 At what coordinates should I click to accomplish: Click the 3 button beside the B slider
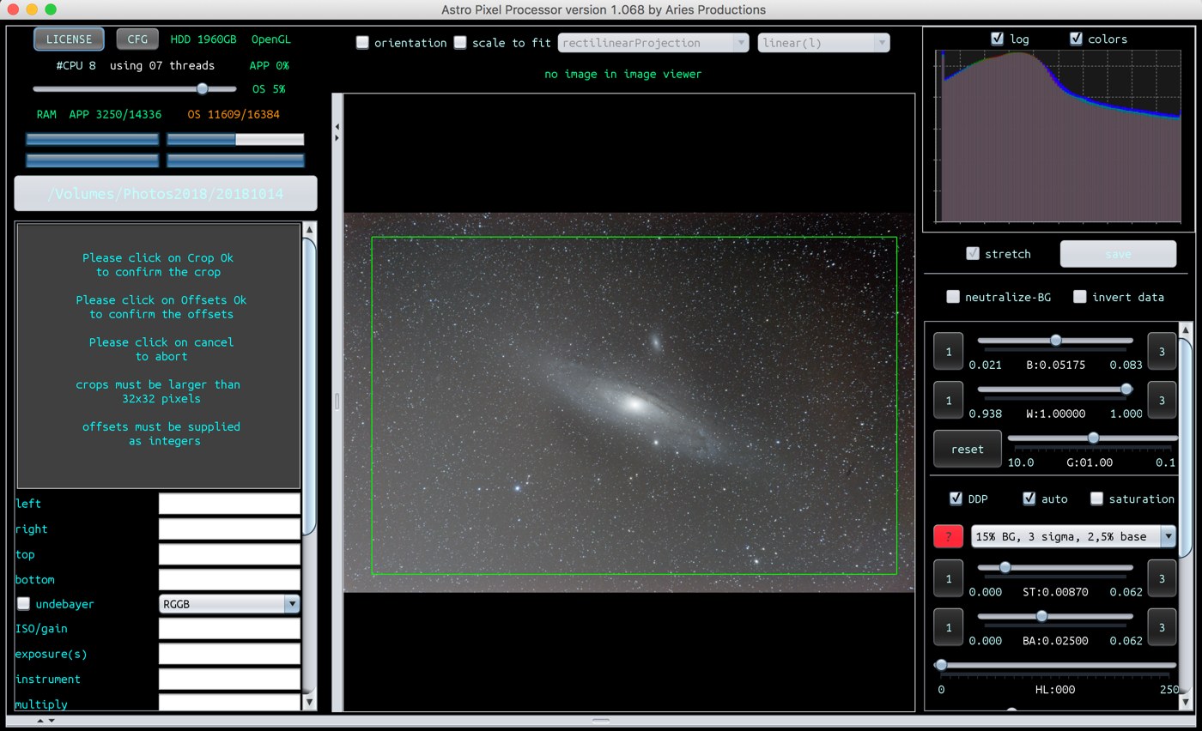(1162, 352)
